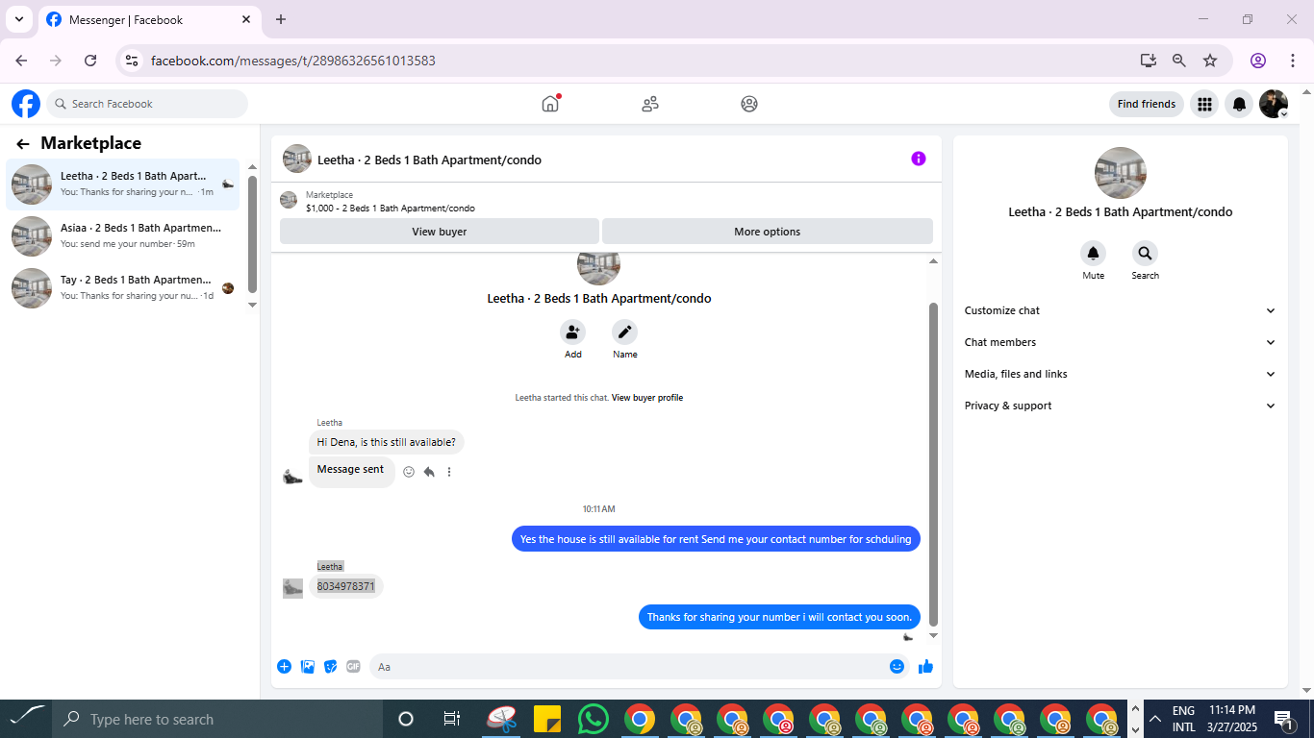
Task: Open the Friends icon in top navigation
Action: (x=650, y=104)
